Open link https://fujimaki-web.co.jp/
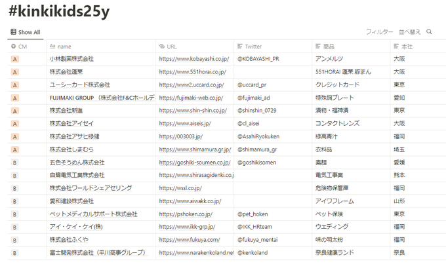The image size is (446, 272). [x=191, y=98]
